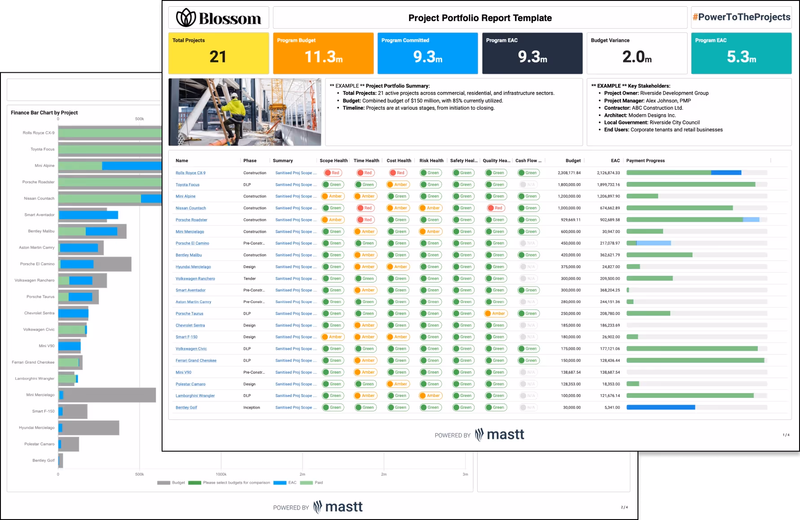Click the EAC legend swatch in the bar chart
The image size is (800, 520).
pyautogui.click(x=280, y=483)
